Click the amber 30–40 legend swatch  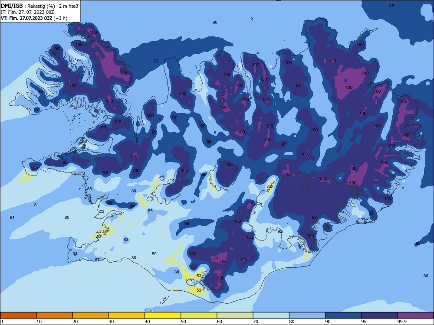point(127,315)
